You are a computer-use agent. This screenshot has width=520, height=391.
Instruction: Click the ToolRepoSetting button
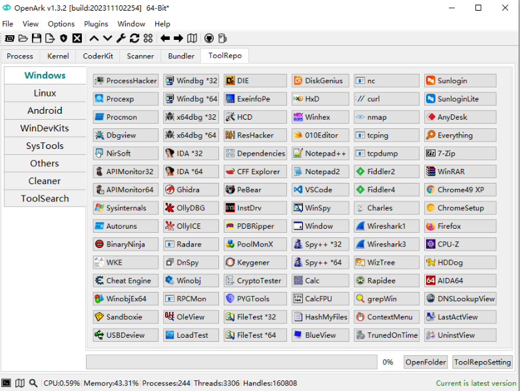[483, 362]
